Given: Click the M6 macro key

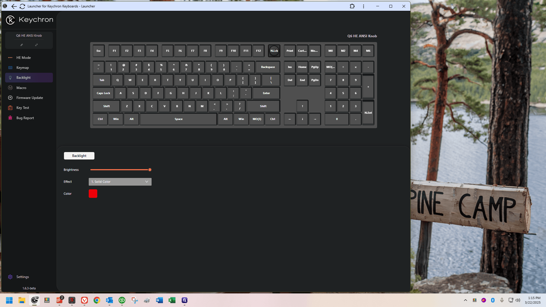Looking at the screenshot, I should (368, 51).
